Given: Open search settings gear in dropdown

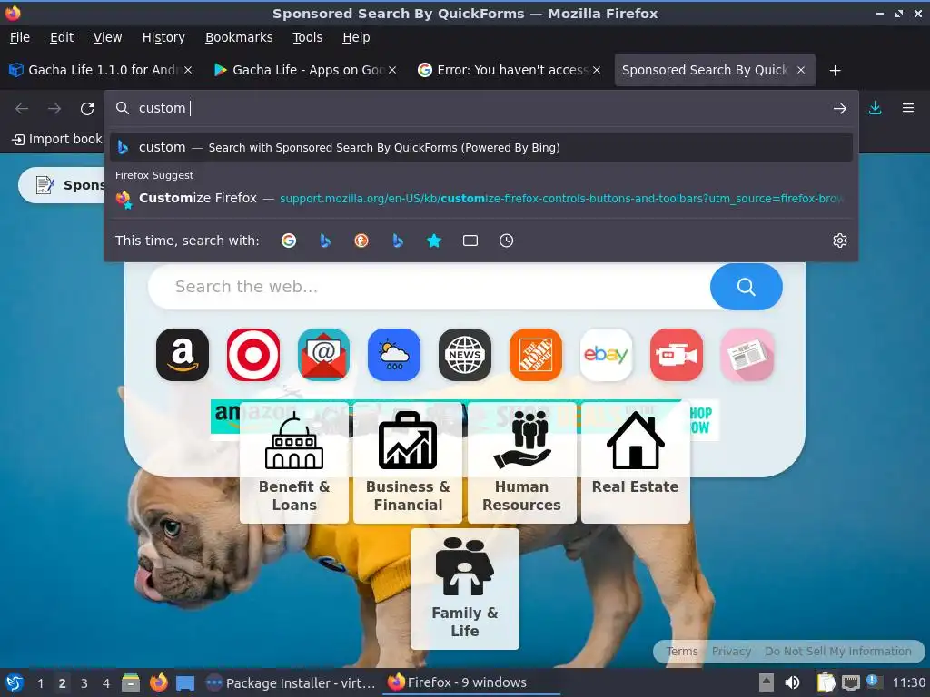Looking at the screenshot, I should (x=840, y=241).
